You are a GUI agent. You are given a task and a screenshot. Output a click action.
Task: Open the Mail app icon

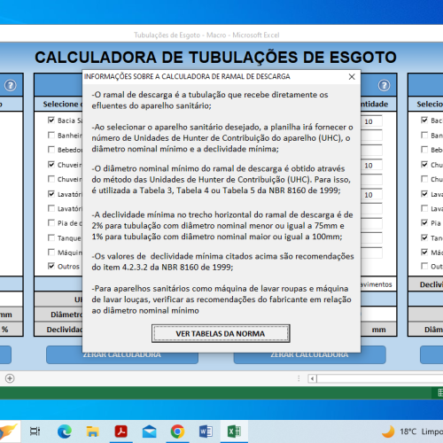pyautogui.click(x=149, y=431)
